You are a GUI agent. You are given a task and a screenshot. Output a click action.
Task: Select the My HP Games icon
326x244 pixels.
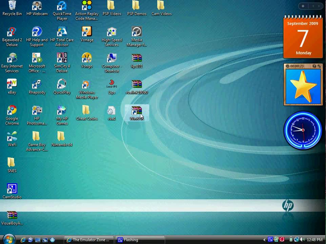62,115
